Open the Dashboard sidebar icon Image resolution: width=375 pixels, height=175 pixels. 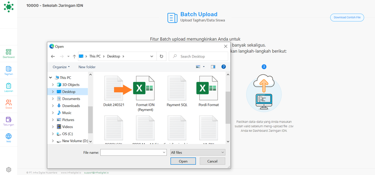[x=8, y=54]
